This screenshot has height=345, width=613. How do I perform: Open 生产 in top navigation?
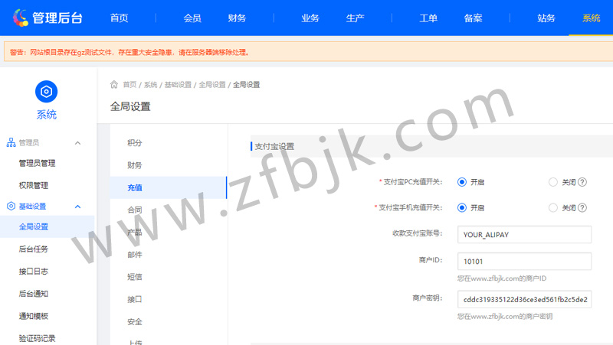pos(355,18)
